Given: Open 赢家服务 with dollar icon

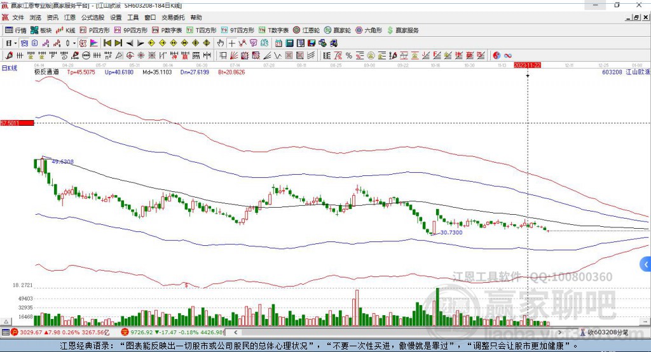Looking at the screenshot, I should [402, 30].
